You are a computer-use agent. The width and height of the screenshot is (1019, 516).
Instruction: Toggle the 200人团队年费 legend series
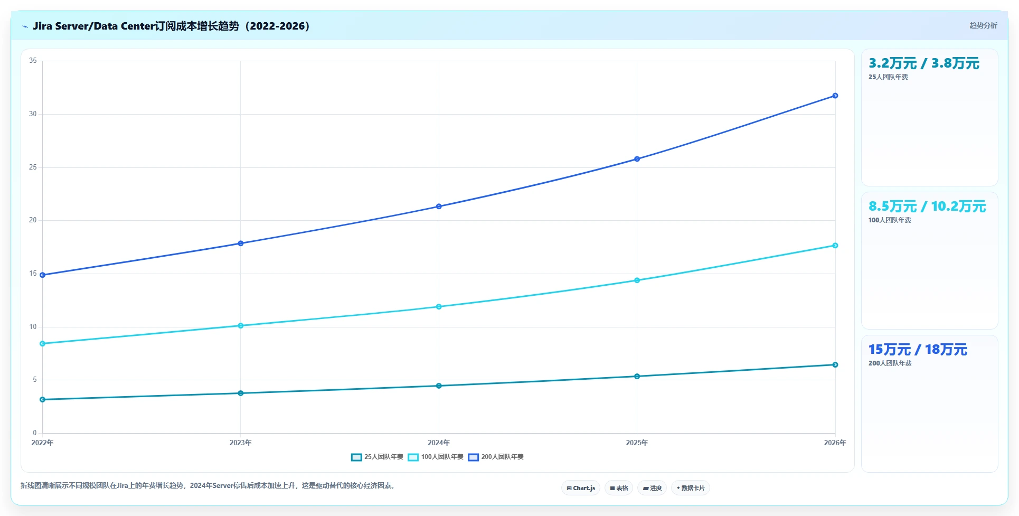click(x=496, y=457)
